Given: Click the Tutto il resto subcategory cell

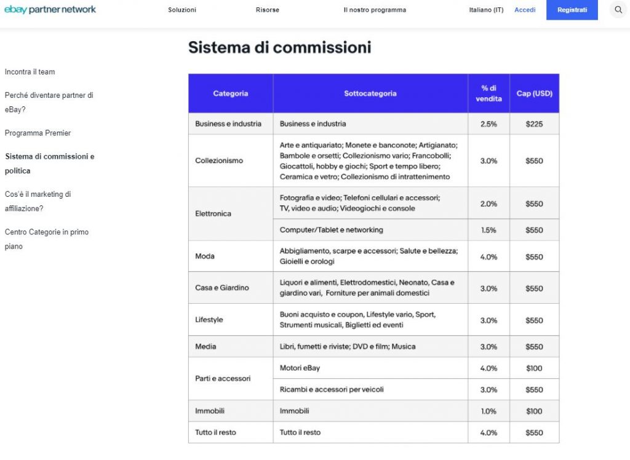Looking at the screenshot, I should [x=370, y=432].
